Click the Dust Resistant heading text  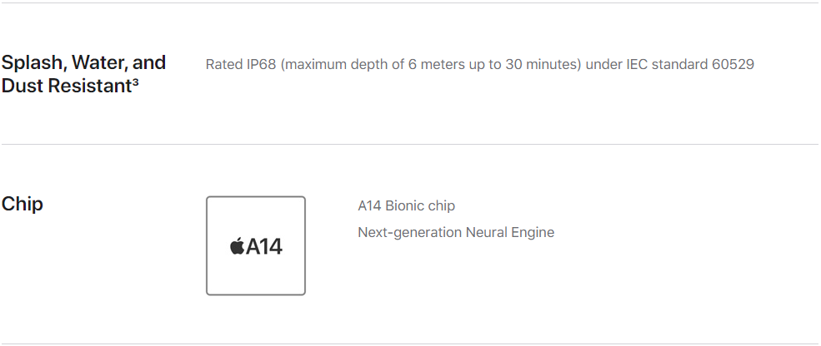click(67, 86)
